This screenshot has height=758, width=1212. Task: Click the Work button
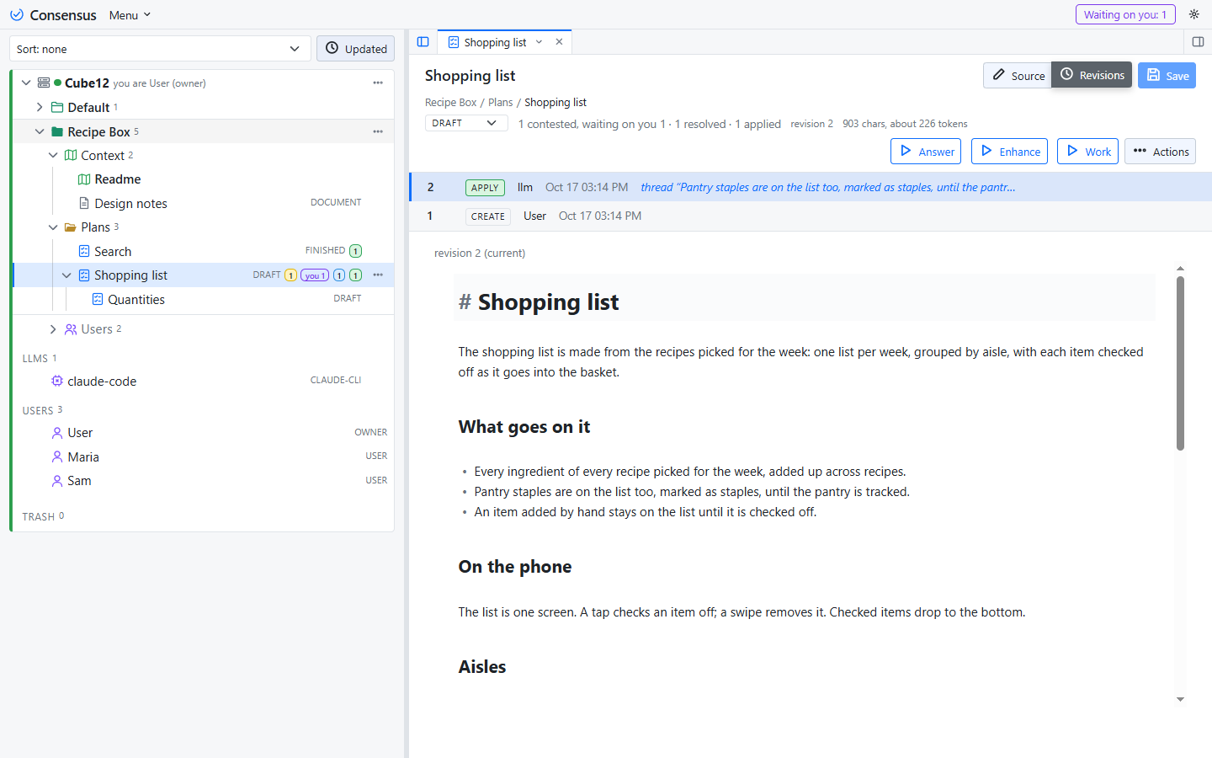pyautogui.click(x=1087, y=152)
